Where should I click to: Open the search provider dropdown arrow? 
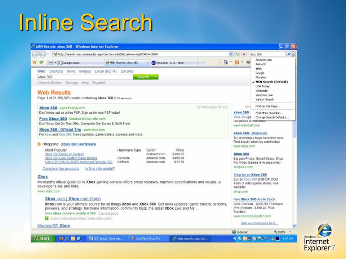point(293,54)
